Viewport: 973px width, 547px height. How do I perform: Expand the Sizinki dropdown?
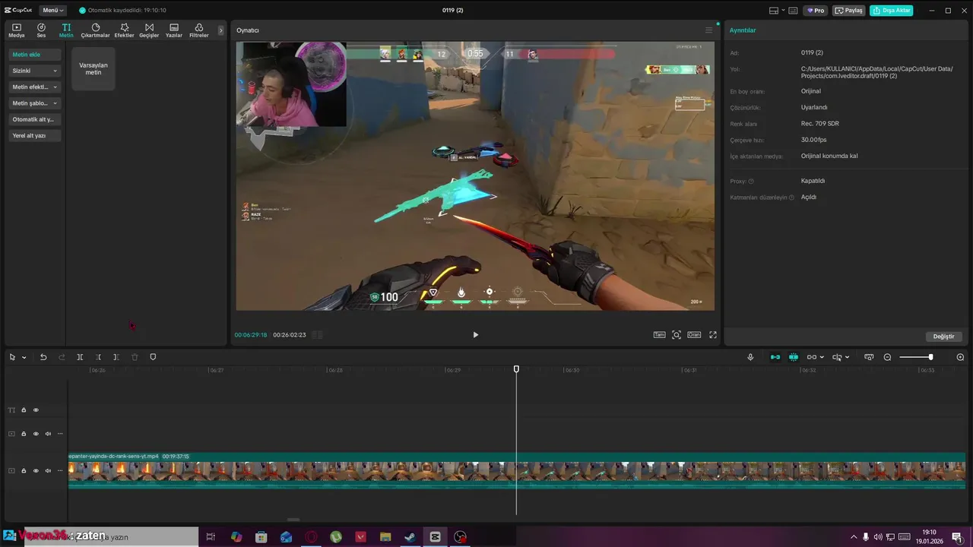(x=35, y=71)
